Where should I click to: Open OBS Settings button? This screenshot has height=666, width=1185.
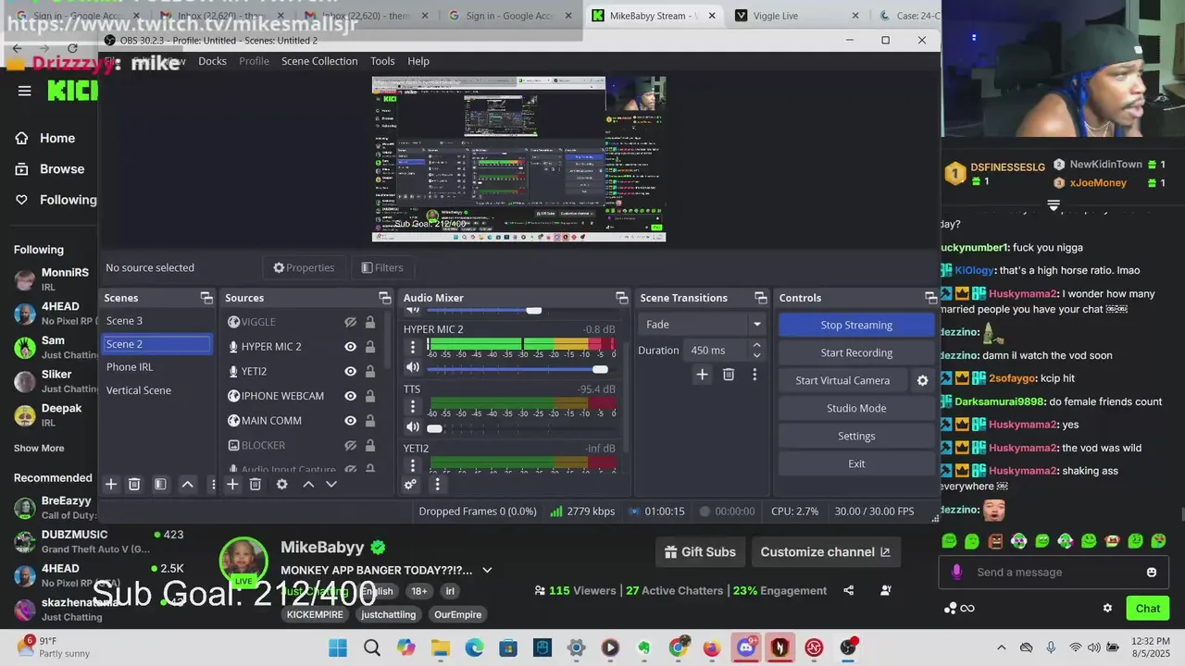[x=856, y=436]
